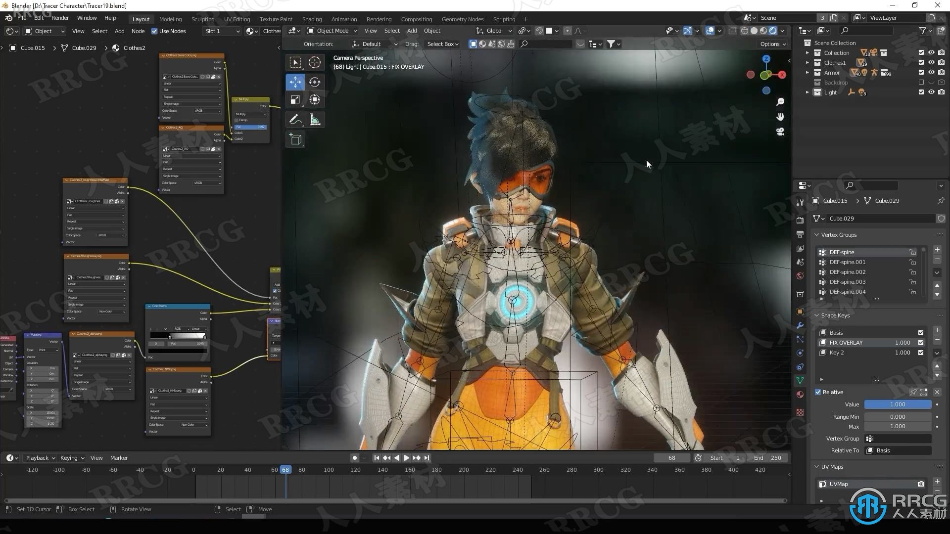
Task: Click frame 68 on the timeline
Action: point(285,469)
